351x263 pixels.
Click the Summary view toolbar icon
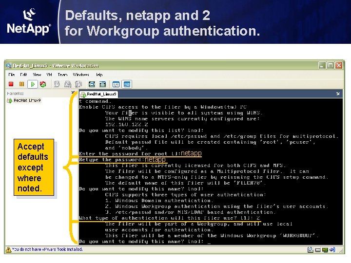tap(116, 84)
